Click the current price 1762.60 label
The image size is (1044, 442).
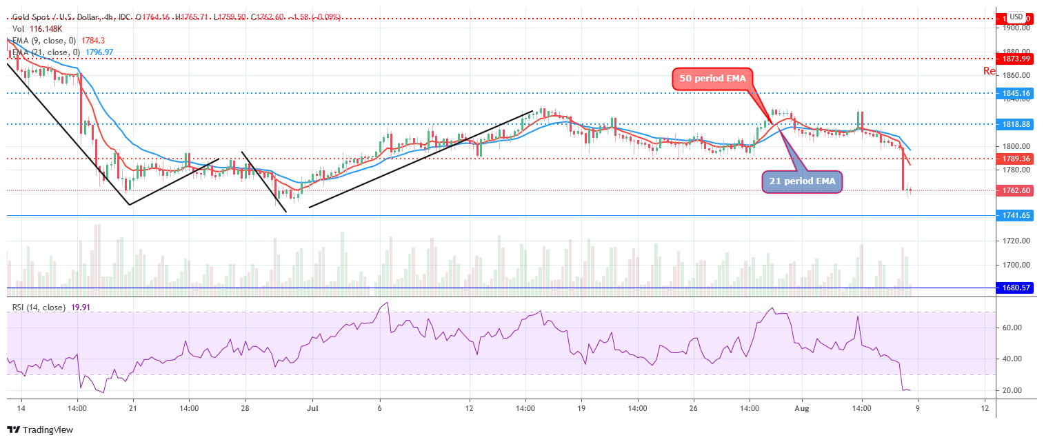[x=1016, y=191]
